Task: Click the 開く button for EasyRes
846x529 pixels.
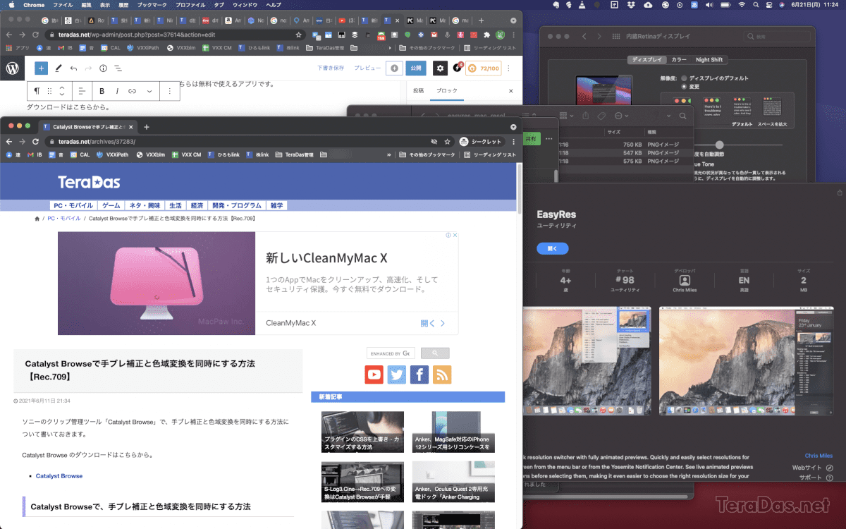Action: click(x=552, y=248)
